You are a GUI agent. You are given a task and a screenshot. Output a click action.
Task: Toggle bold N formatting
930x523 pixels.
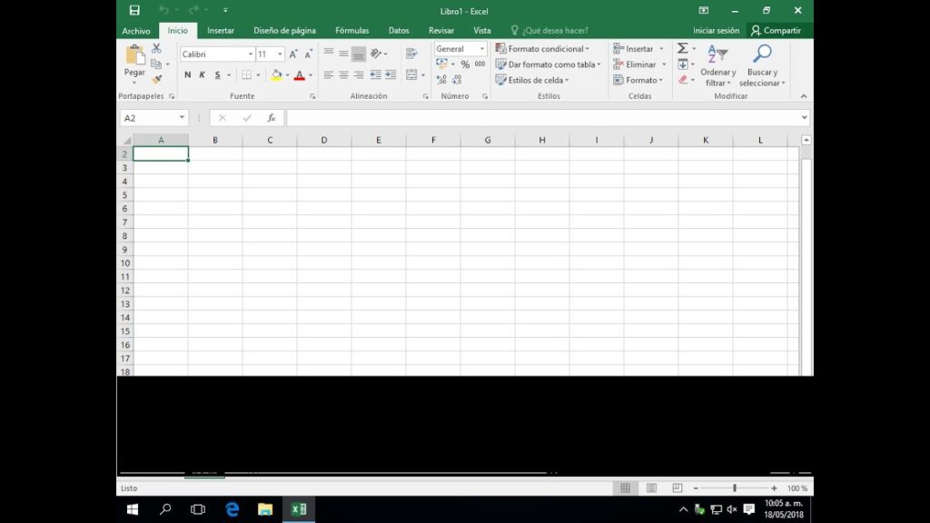(x=188, y=74)
